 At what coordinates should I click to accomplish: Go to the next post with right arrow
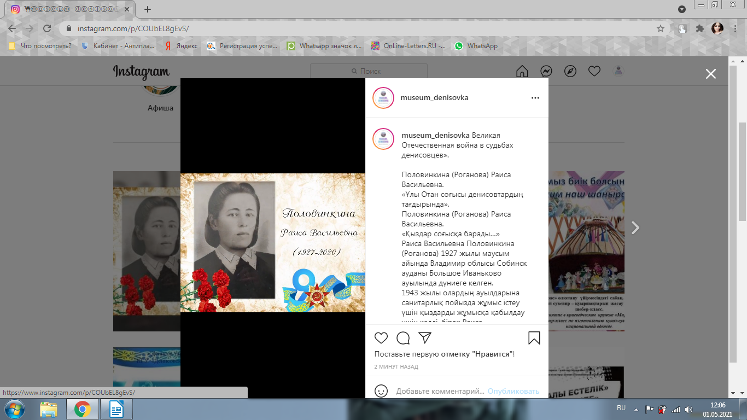click(x=635, y=227)
